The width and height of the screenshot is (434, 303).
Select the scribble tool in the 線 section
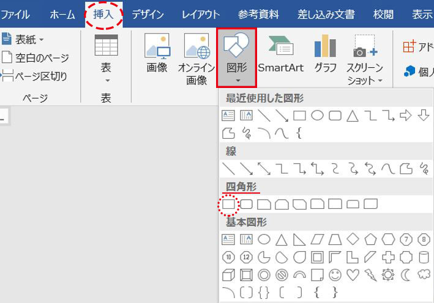tap(424, 169)
